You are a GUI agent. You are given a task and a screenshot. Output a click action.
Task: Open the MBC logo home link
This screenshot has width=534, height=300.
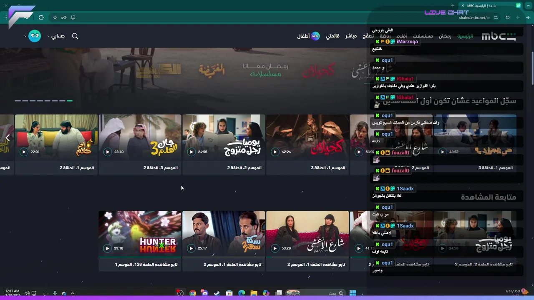click(x=499, y=36)
